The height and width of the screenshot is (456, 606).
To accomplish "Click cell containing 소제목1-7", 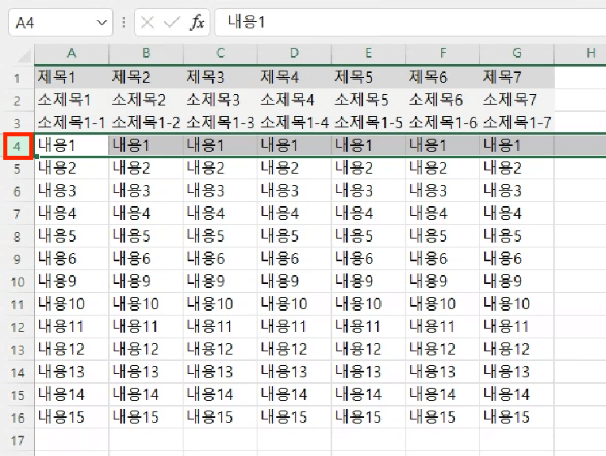I will click(x=517, y=123).
